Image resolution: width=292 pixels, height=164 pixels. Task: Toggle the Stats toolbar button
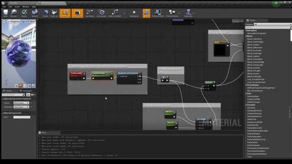[x=146, y=13]
